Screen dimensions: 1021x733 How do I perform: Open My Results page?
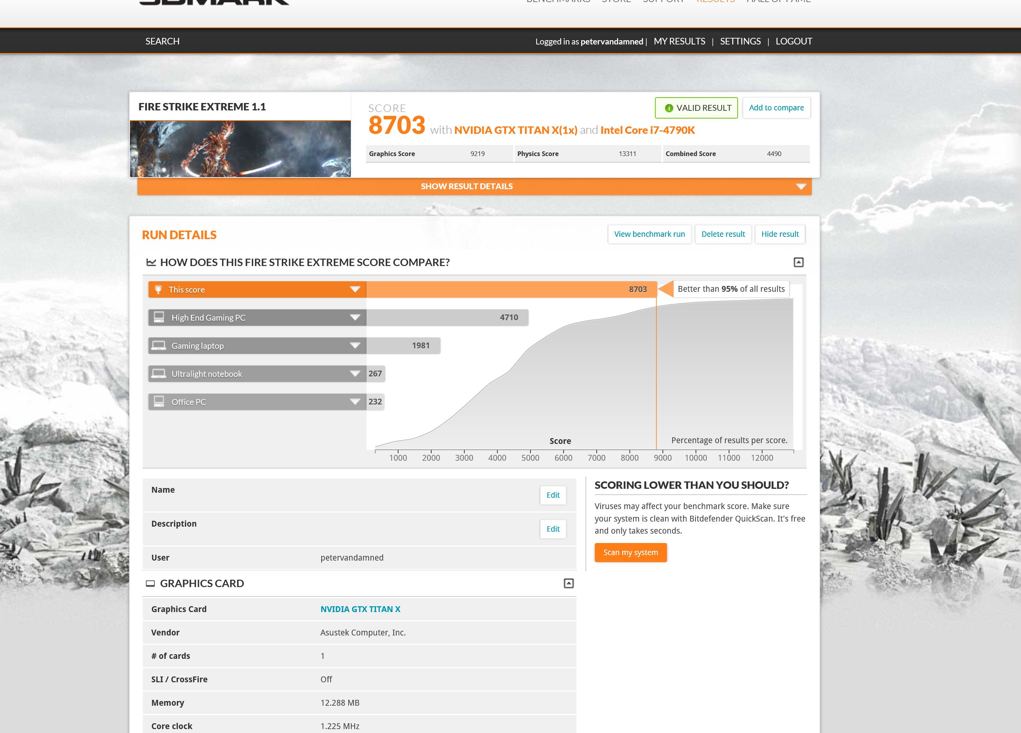coord(679,41)
